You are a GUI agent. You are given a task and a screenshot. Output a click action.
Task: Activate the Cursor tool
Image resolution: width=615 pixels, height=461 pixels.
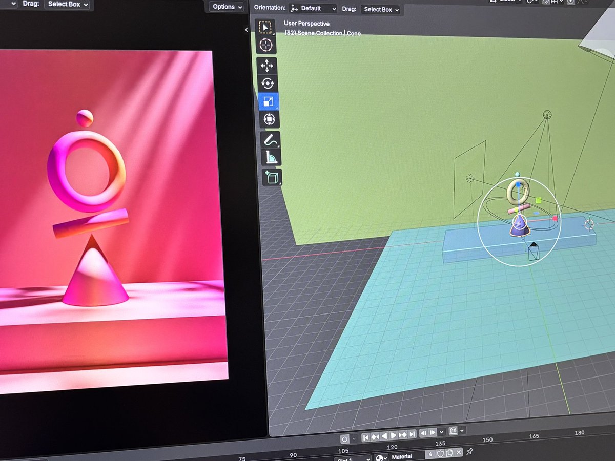click(265, 45)
